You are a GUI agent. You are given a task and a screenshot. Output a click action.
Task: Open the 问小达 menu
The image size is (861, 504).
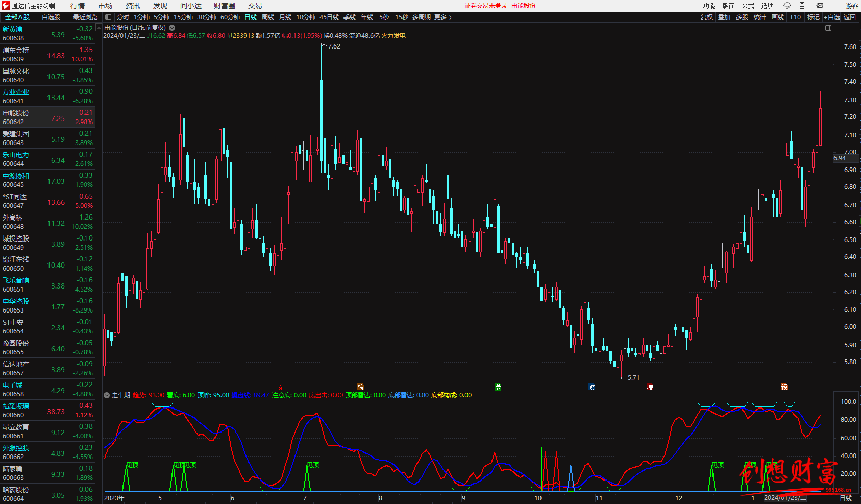pyautogui.click(x=191, y=6)
